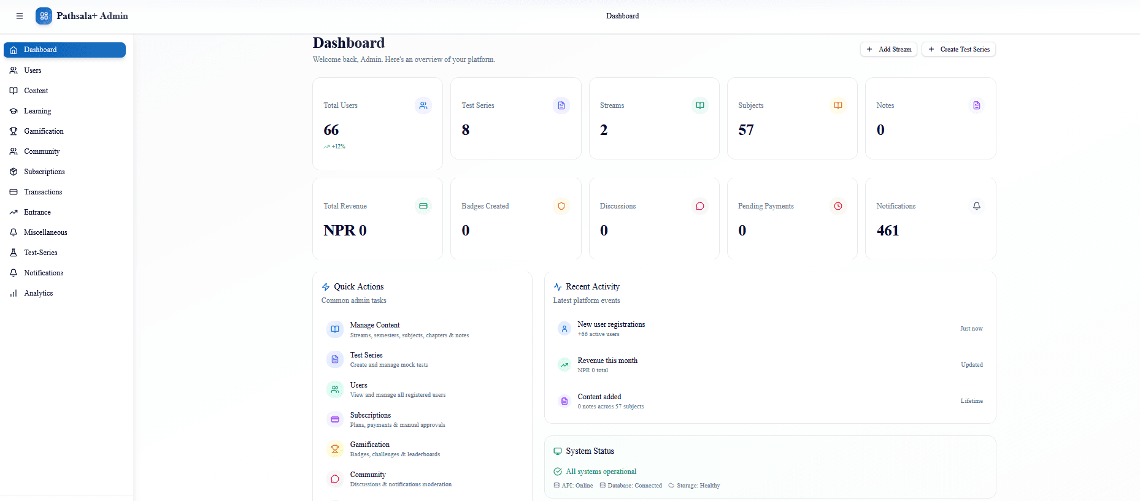This screenshot has width=1140, height=501.
Task: Open Test-Series in the sidebar
Action: [64, 253]
